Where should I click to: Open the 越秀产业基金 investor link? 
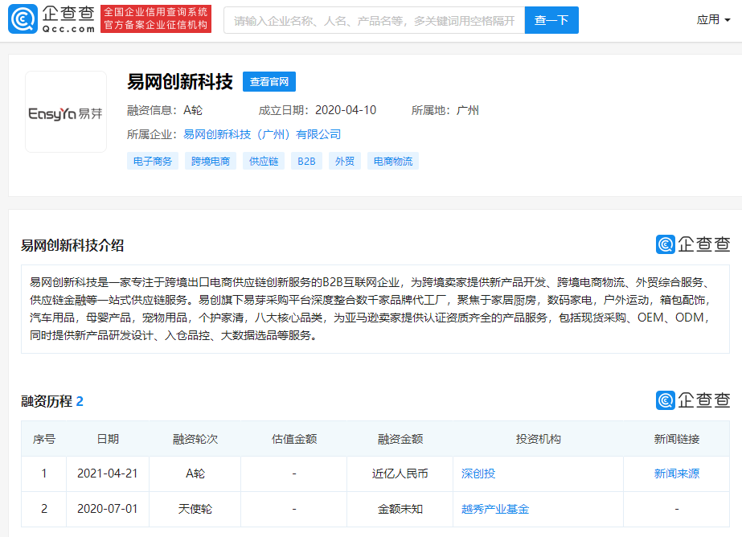(x=495, y=509)
